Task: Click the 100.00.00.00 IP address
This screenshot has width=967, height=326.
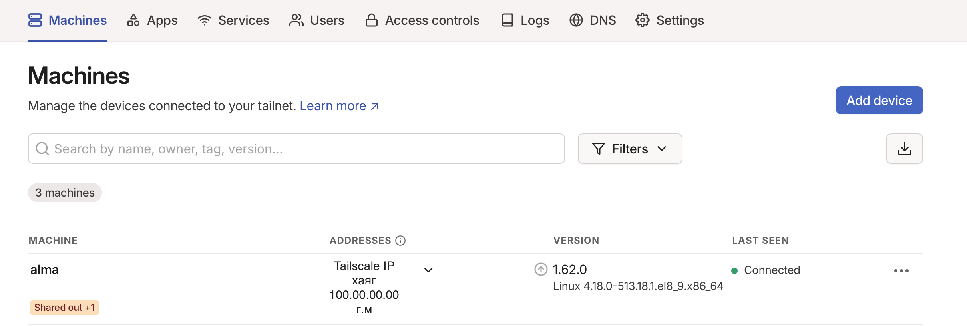Action: [x=364, y=295]
